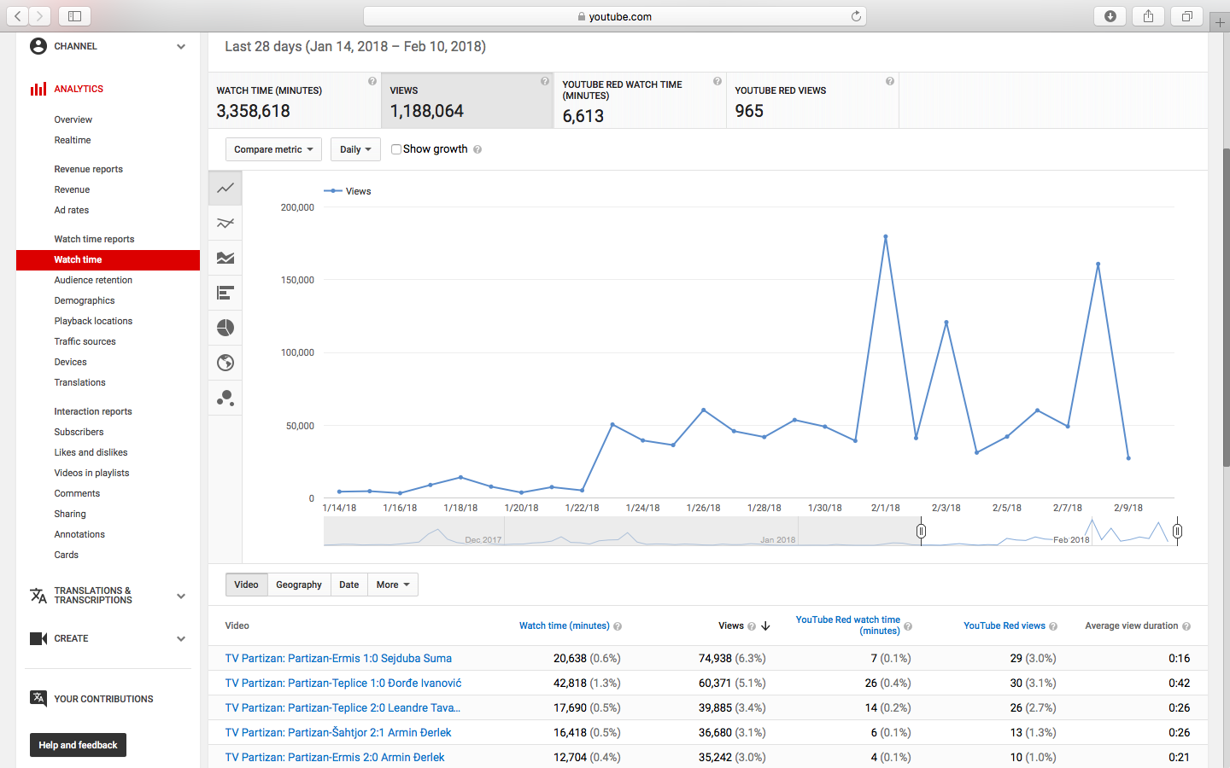Click the Translations & Transcriptions icon

tap(38, 595)
